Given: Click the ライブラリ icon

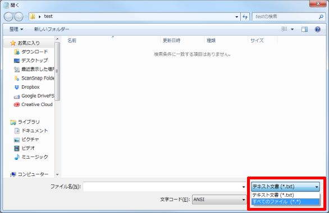Looking at the screenshot, I should tap(13, 122).
